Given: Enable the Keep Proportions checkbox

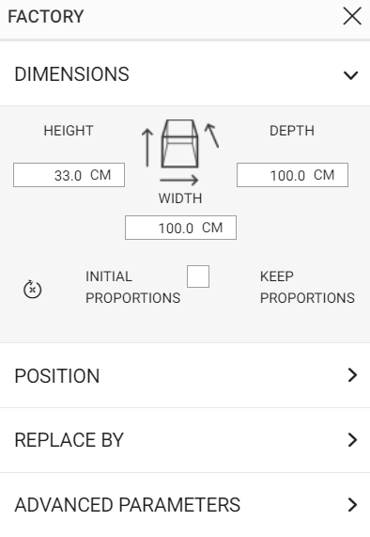Looking at the screenshot, I should coord(198,276).
